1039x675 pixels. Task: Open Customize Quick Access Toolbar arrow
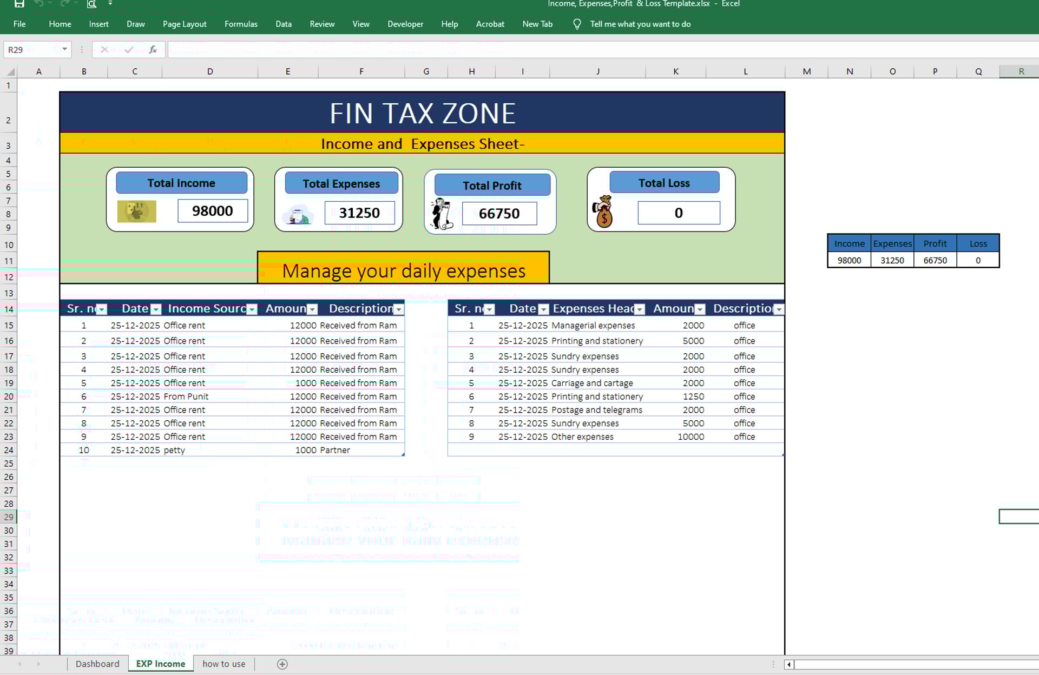point(110,3)
